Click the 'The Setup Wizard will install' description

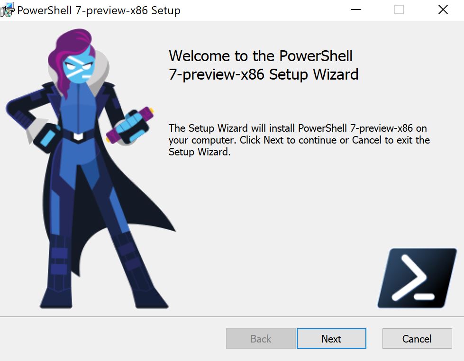(x=299, y=140)
